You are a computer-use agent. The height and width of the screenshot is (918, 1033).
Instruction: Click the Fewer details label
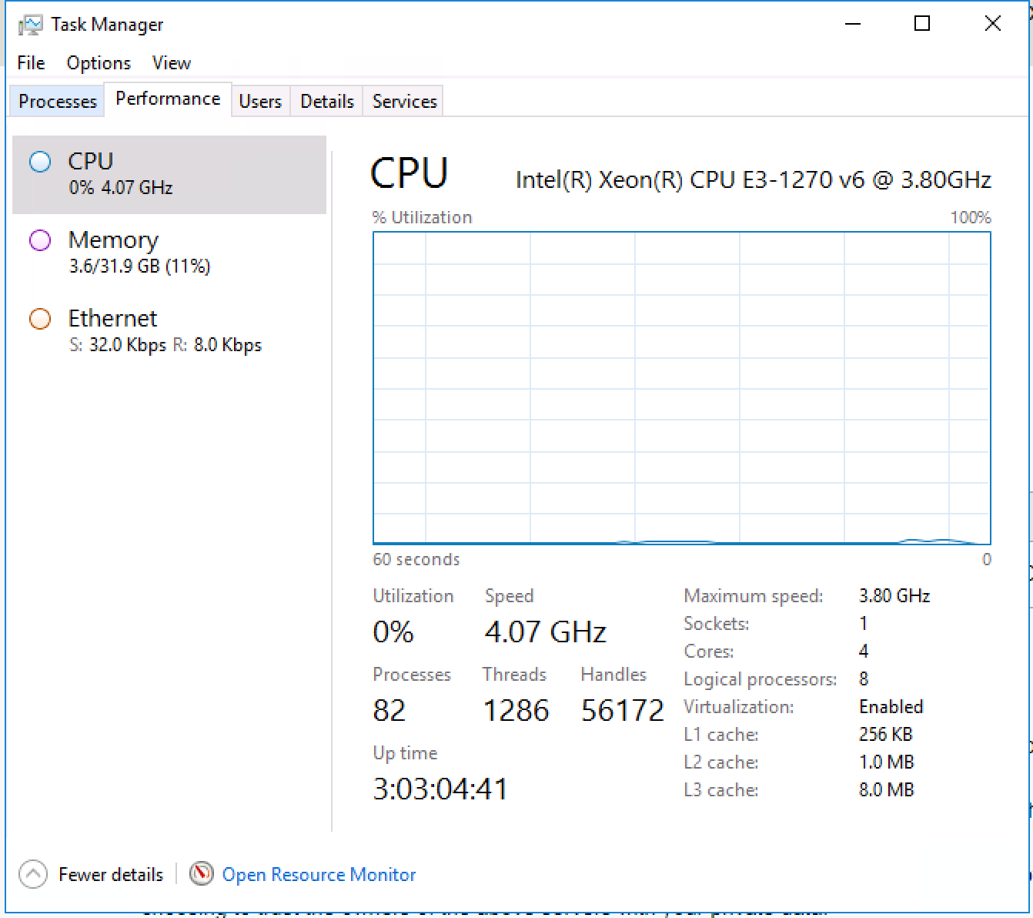click(x=111, y=874)
